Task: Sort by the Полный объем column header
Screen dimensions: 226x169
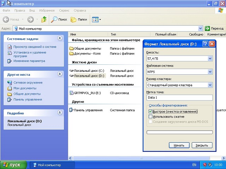Action: [164, 35]
